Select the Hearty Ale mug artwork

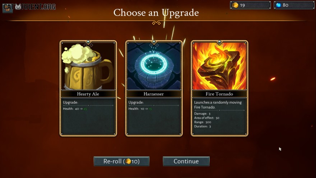(88, 66)
